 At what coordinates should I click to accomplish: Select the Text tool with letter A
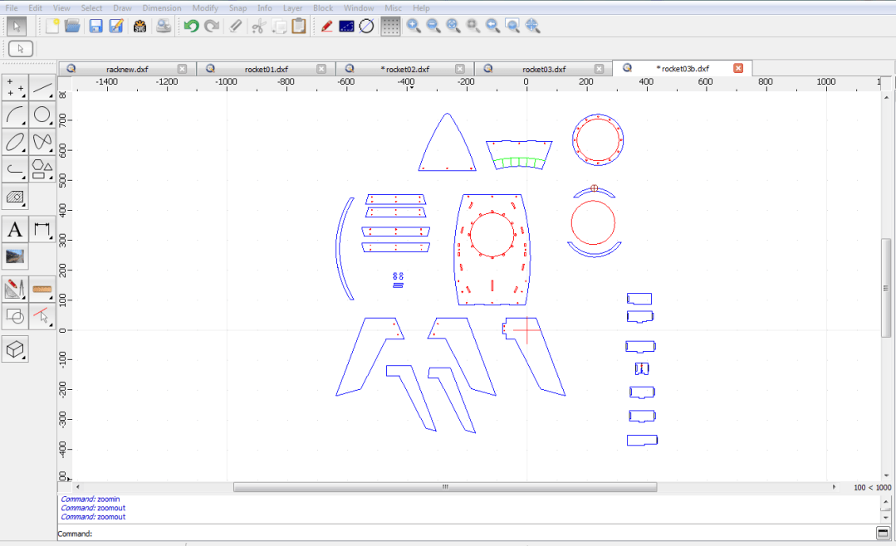(x=15, y=229)
